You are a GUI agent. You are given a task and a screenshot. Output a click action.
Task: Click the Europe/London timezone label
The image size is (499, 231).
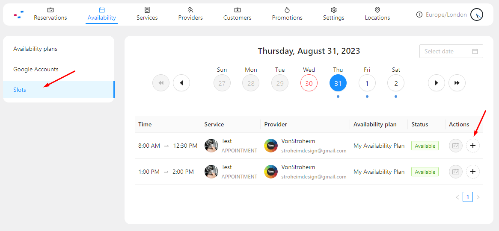coord(446,15)
